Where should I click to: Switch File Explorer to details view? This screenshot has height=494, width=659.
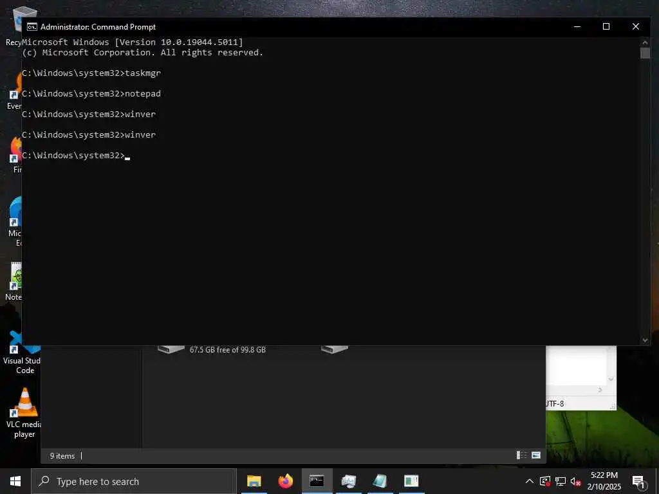(521, 455)
